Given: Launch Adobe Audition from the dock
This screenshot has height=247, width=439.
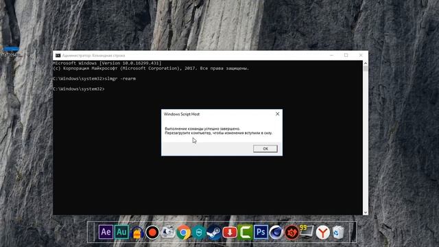Looking at the screenshot, I should (x=121, y=232).
